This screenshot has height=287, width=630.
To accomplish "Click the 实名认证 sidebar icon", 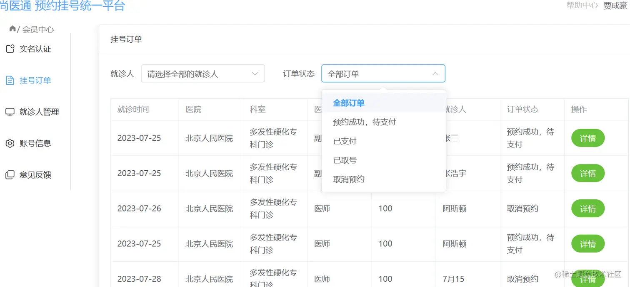I will tap(10, 49).
